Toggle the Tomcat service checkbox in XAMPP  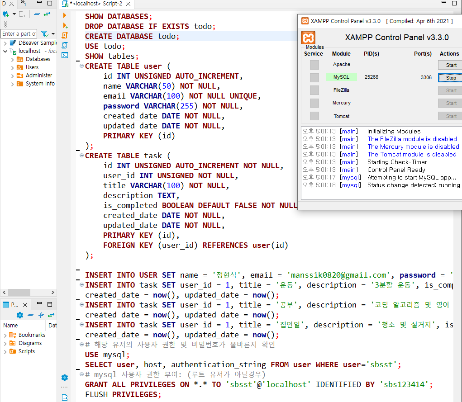coord(314,116)
